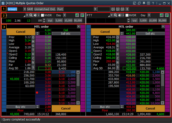Click the grid layout icon in title bar

pyautogui.click(x=148, y=3)
